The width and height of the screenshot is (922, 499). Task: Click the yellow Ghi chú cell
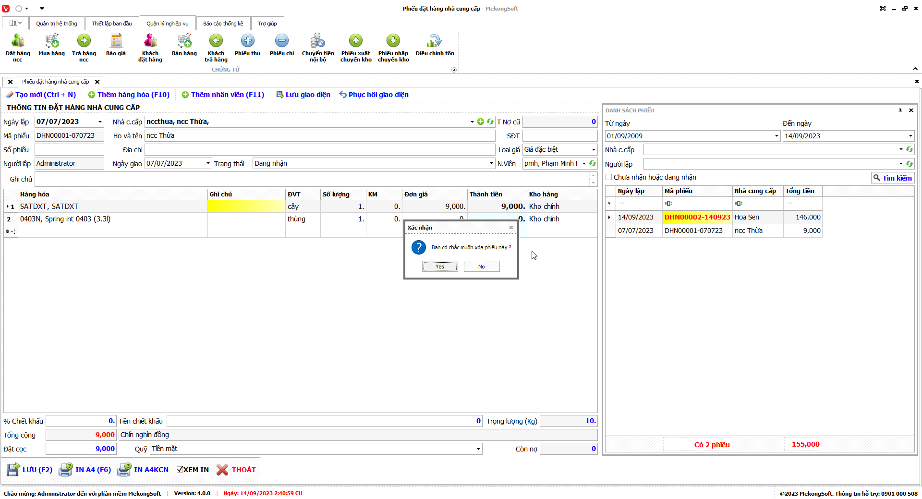pos(246,207)
